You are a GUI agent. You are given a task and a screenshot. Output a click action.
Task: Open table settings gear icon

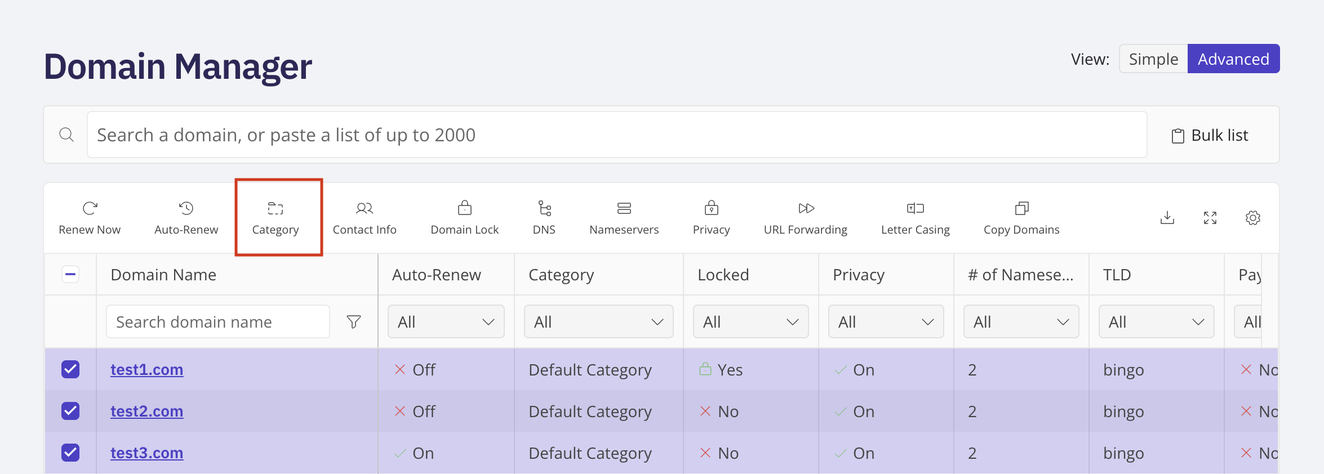pos(1253,218)
